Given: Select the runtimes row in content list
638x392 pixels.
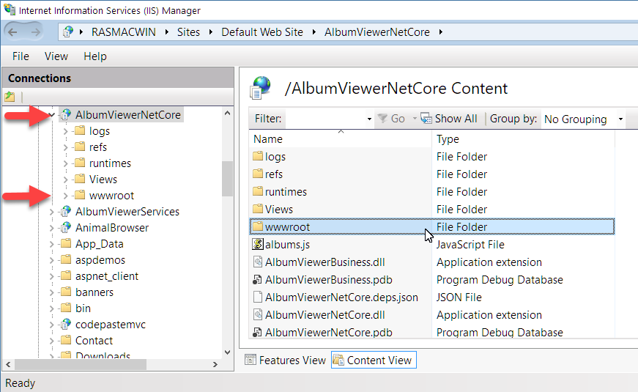Looking at the screenshot, I should 431,192.
